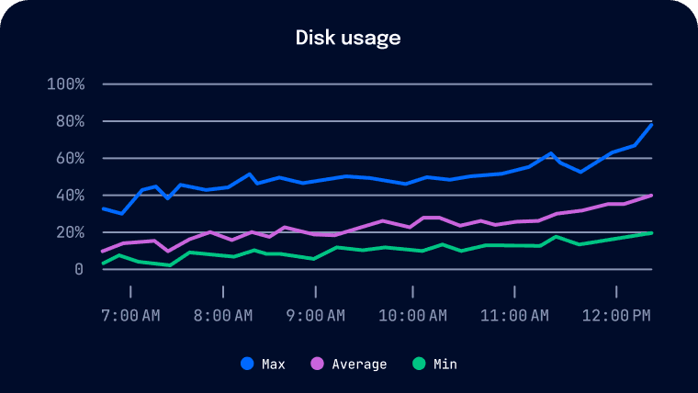Select the 9:00 AM x-axis label
This screenshot has height=393, width=698.
tap(316, 316)
